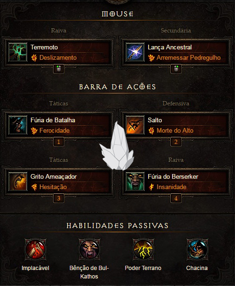Screen dimensions: 235x286
Task: Select the hotkey 2 slot badge
Action: pos(176,142)
